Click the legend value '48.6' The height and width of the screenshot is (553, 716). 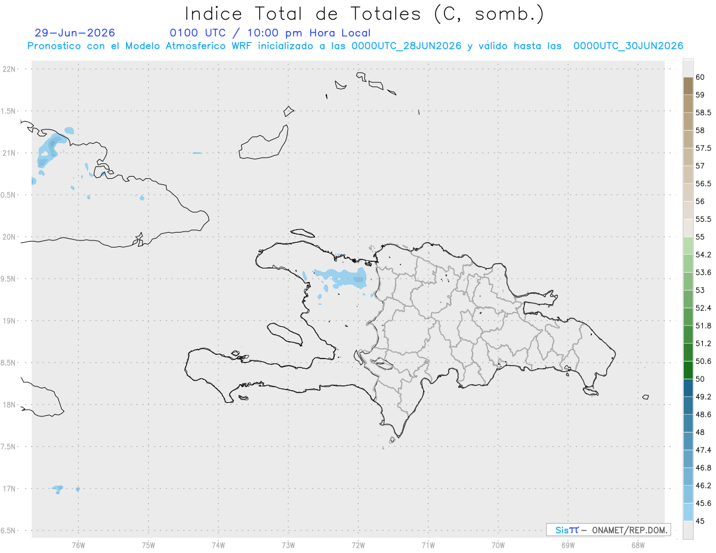703,415
